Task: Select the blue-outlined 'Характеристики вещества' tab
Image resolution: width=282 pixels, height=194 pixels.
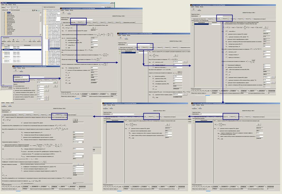Action: click(x=20, y=79)
